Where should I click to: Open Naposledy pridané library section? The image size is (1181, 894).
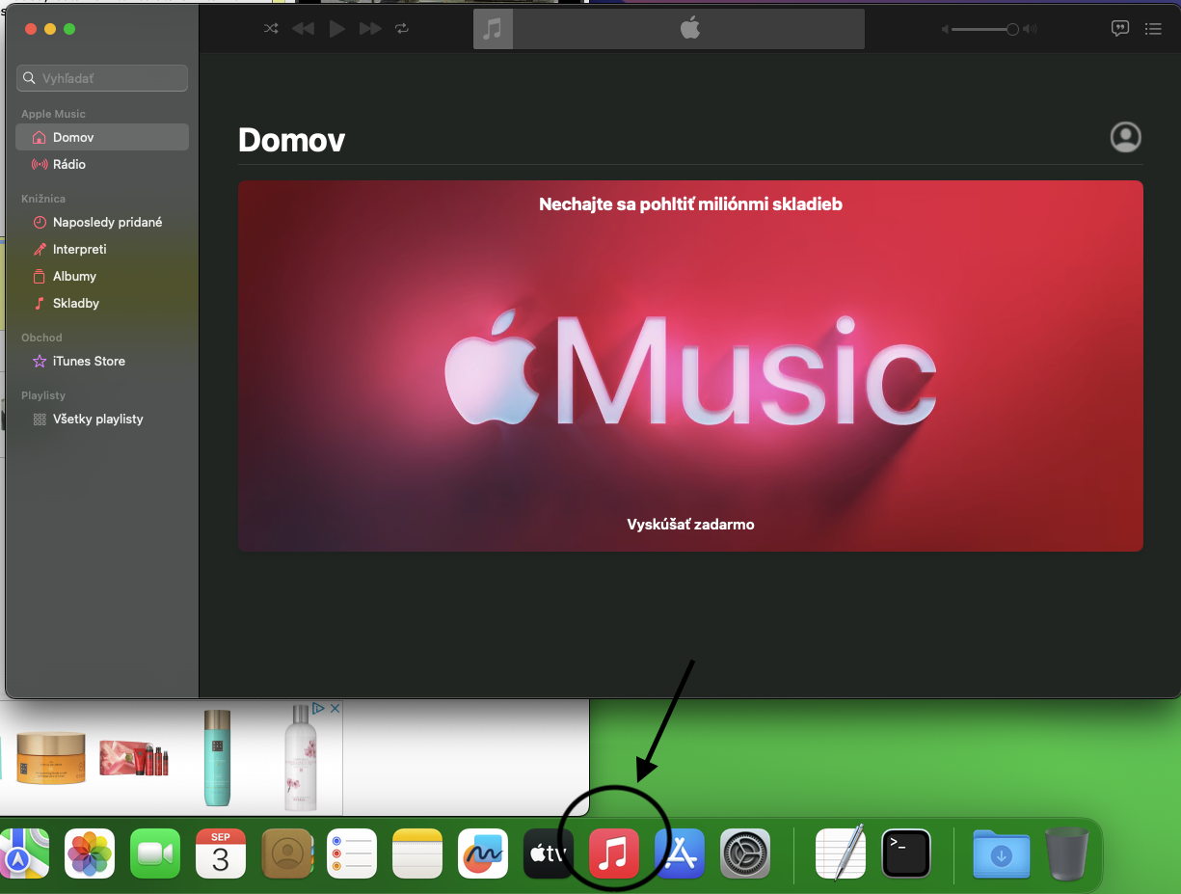[102, 222]
